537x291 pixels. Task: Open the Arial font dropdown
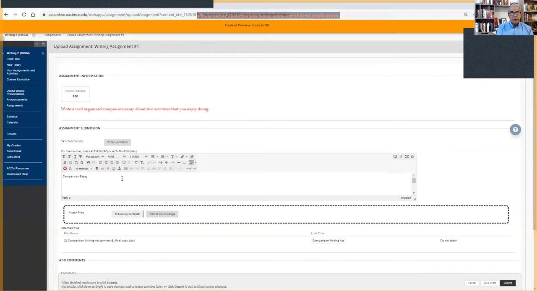(116, 156)
